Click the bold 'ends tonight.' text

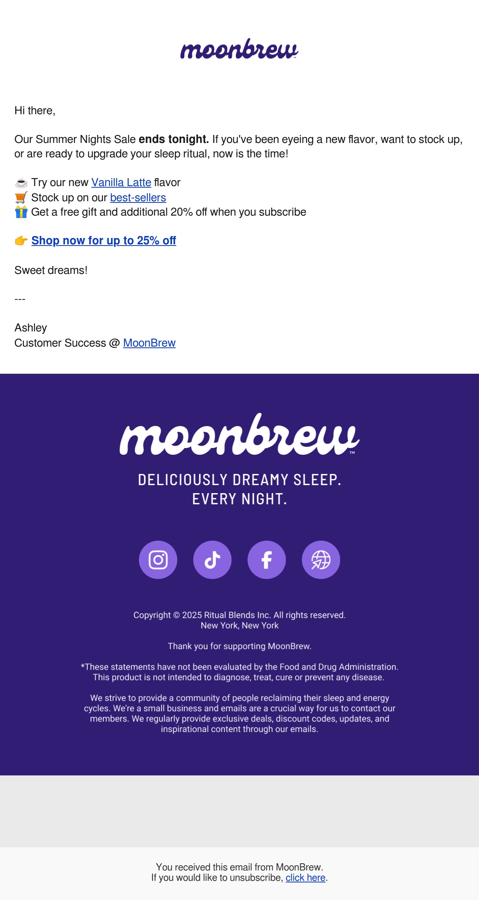[174, 139]
